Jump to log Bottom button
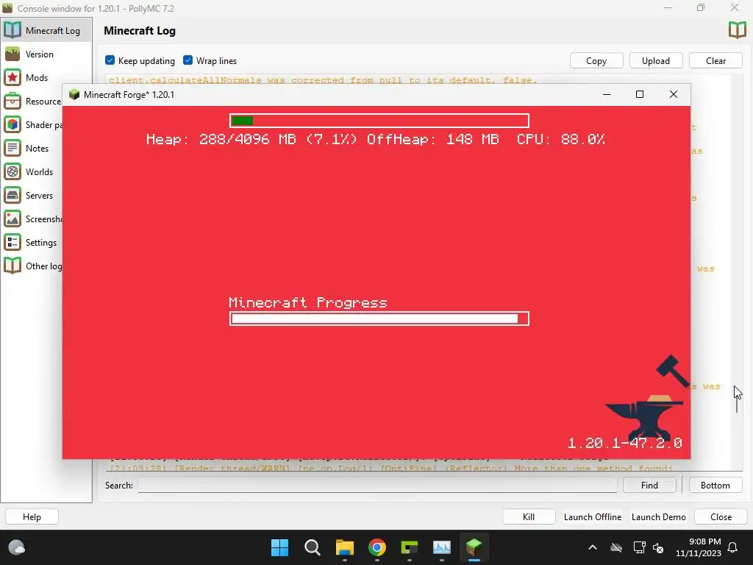 tap(715, 486)
